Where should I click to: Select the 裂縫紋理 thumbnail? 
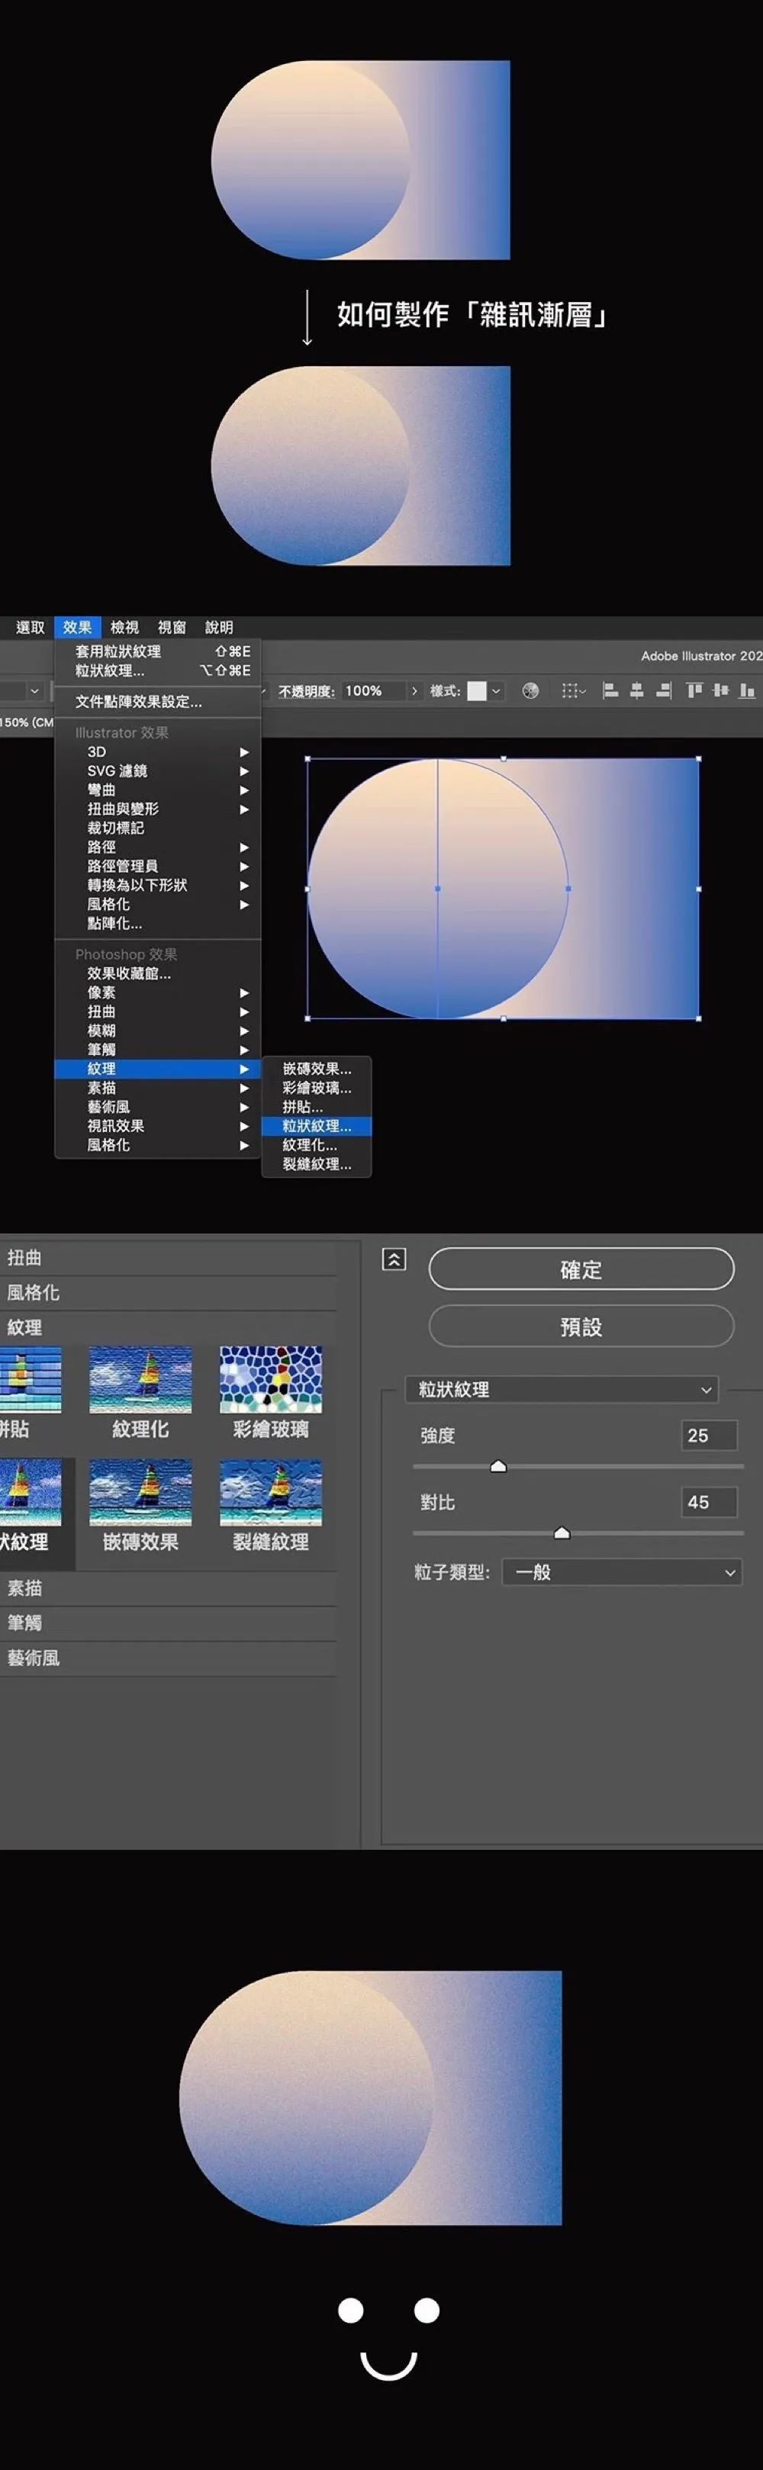pos(270,1493)
